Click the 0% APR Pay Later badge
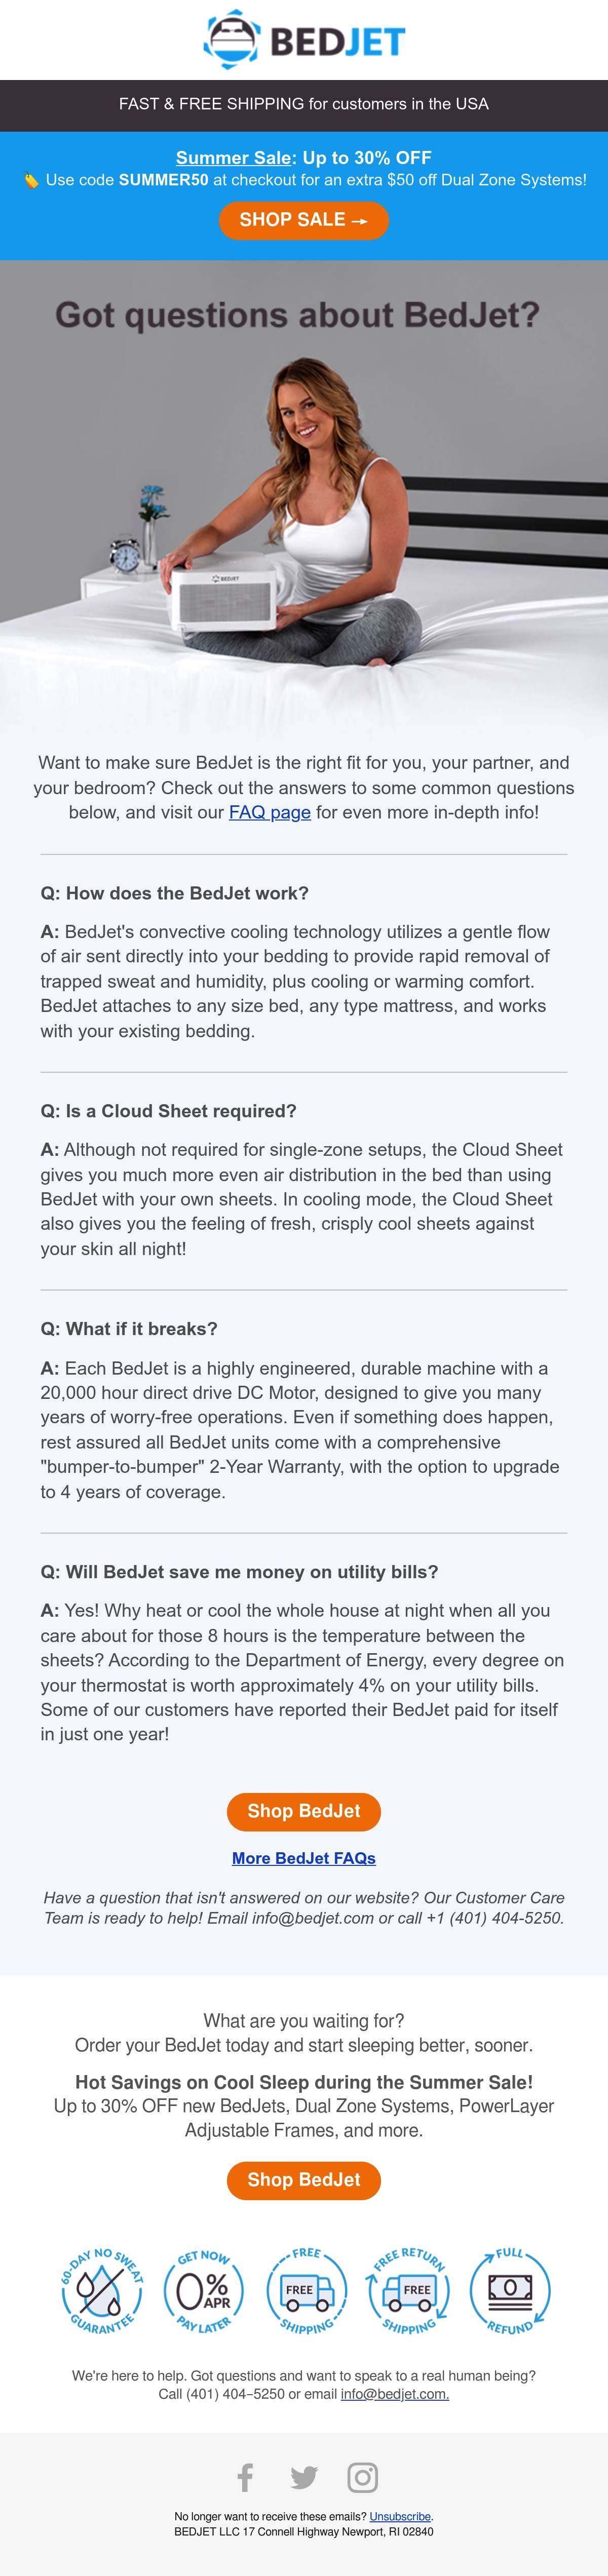Image resolution: width=608 pixels, height=2576 pixels. pyautogui.click(x=203, y=2290)
